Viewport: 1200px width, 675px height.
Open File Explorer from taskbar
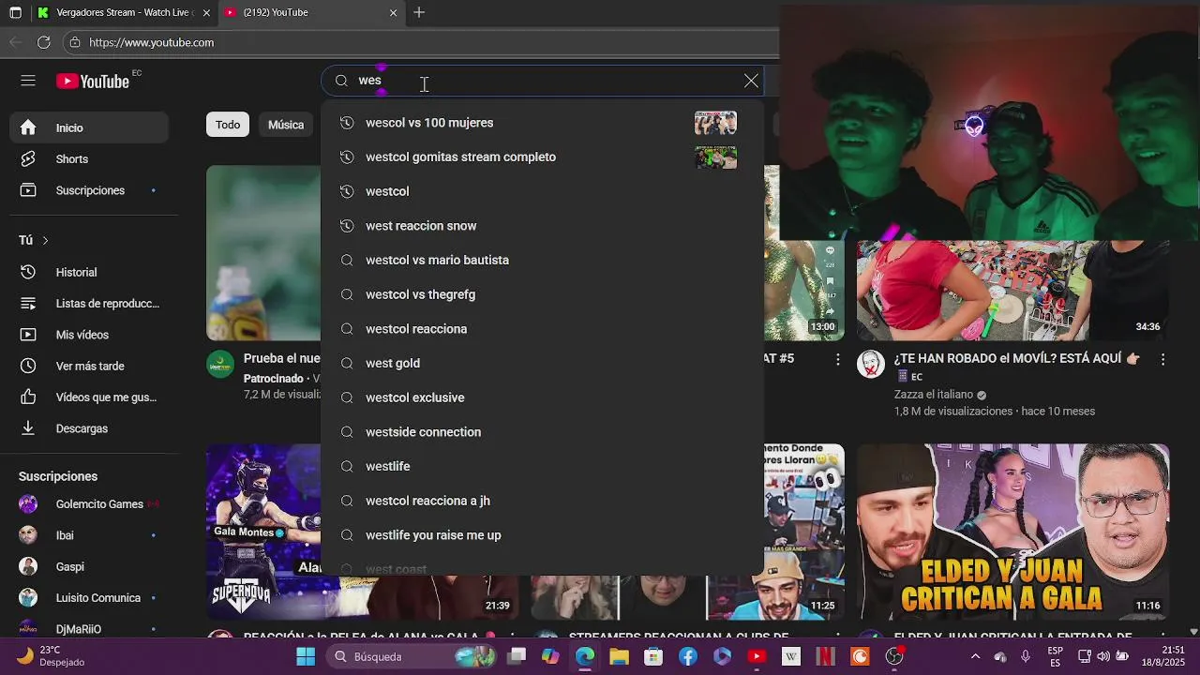(619, 656)
